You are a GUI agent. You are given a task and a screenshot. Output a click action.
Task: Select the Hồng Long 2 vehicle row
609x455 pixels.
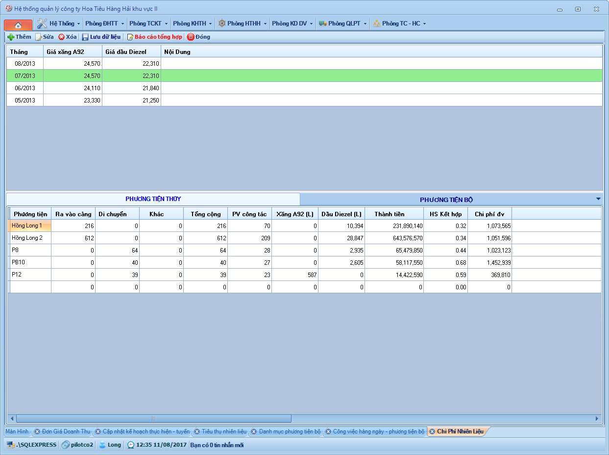point(27,238)
